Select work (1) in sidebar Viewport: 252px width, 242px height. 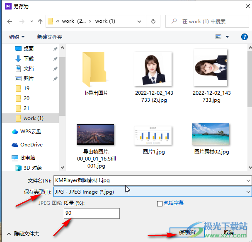(30, 118)
